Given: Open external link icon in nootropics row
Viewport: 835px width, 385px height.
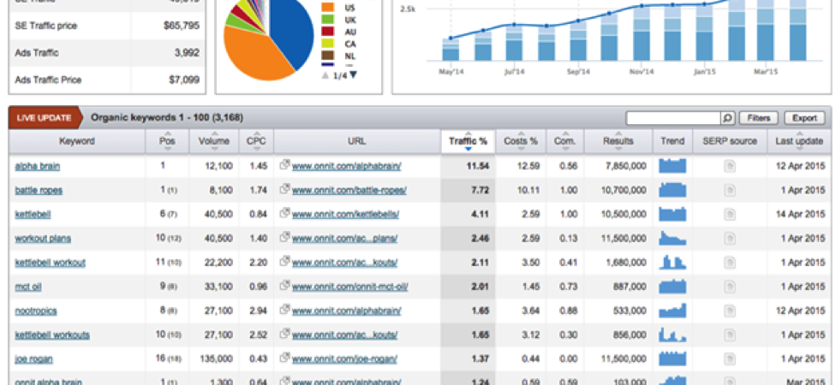Looking at the screenshot, I should (x=284, y=310).
